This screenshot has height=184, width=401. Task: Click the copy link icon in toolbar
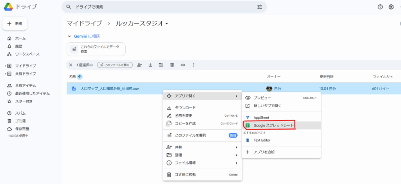[x=182, y=65]
